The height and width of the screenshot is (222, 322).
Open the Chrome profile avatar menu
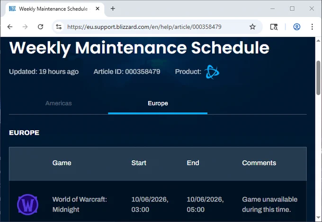tap(297, 27)
